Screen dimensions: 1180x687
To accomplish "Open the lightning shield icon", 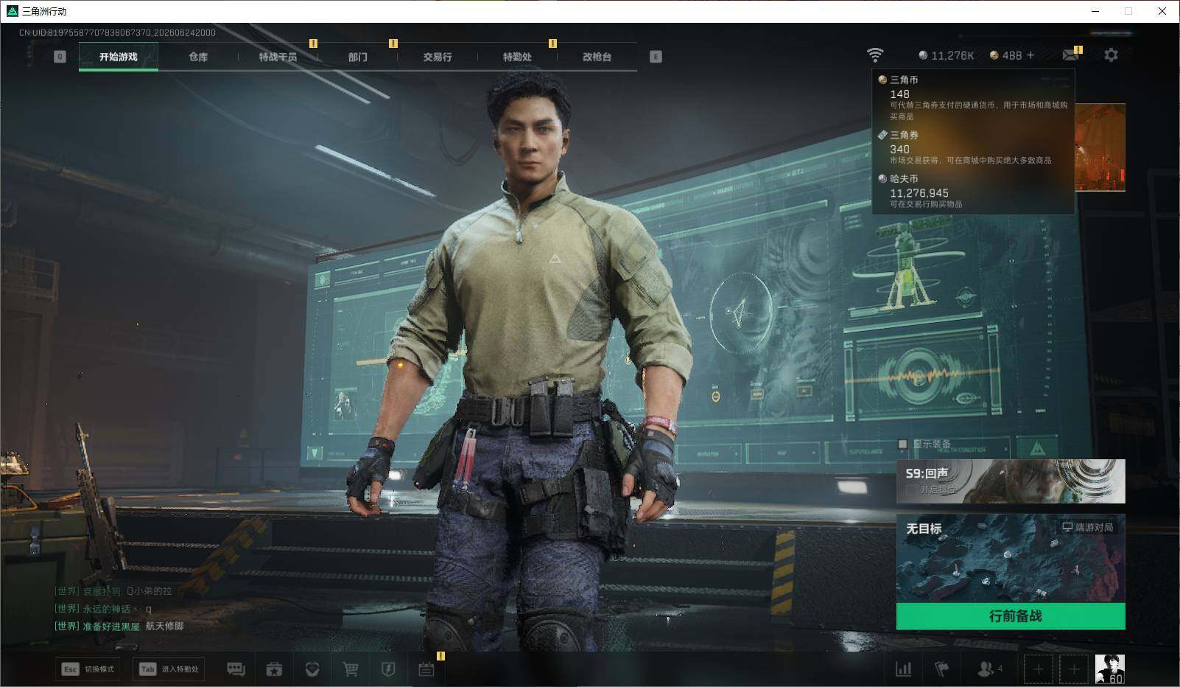I will coord(388,669).
